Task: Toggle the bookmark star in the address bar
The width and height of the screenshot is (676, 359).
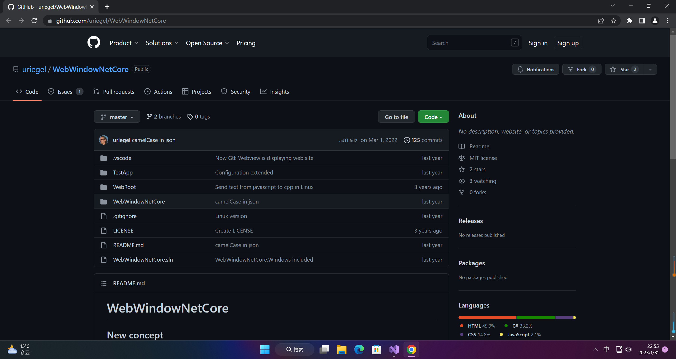Action: coord(614,21)
